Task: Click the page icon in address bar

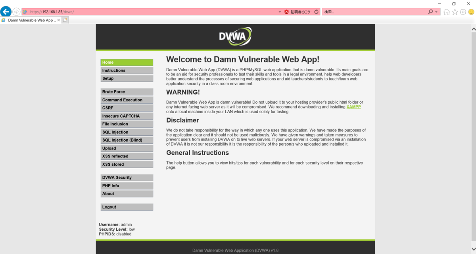Action: 25,12
